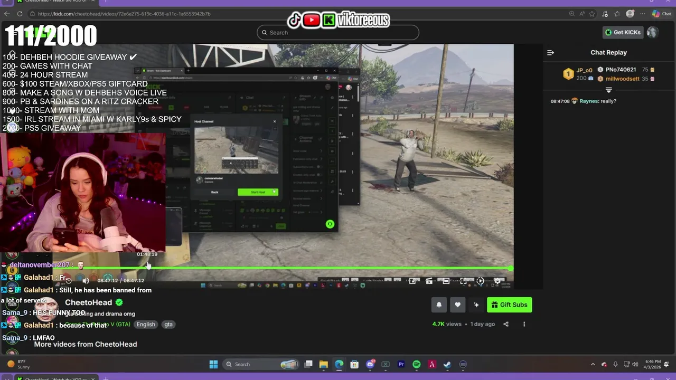Click the host preview thumbnail in popup

click(x=236, y=150)
